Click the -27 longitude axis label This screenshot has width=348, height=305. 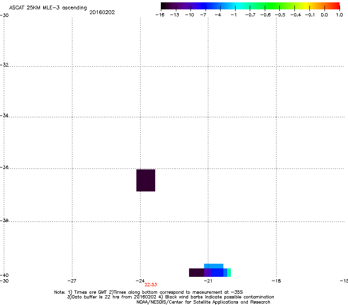[72, 281]
